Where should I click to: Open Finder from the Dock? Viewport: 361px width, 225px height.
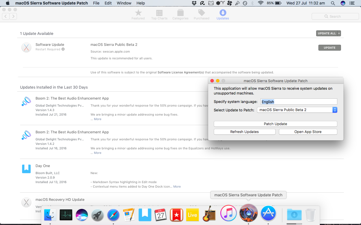pos(50,215)
